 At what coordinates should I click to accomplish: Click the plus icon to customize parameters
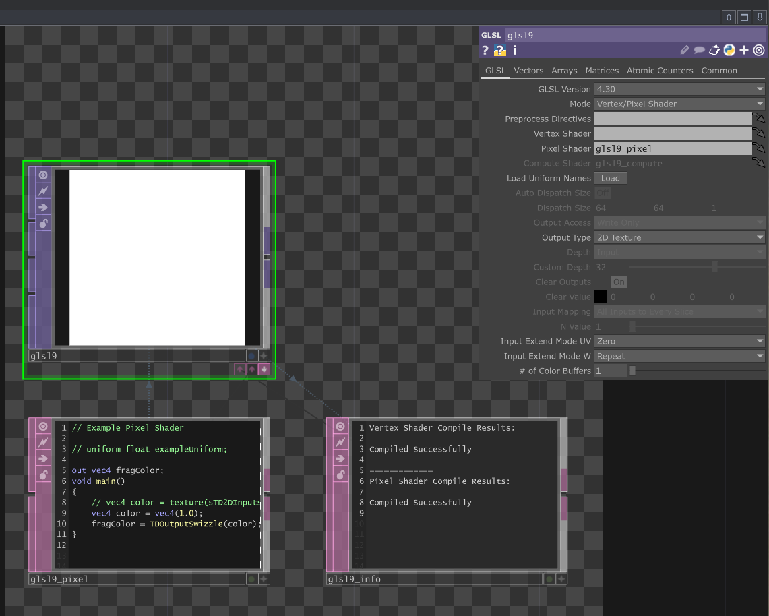[744, 50]
